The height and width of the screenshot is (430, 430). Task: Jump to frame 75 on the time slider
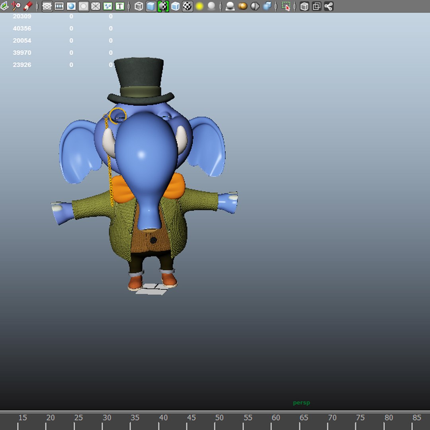click(x=360, y=418)
